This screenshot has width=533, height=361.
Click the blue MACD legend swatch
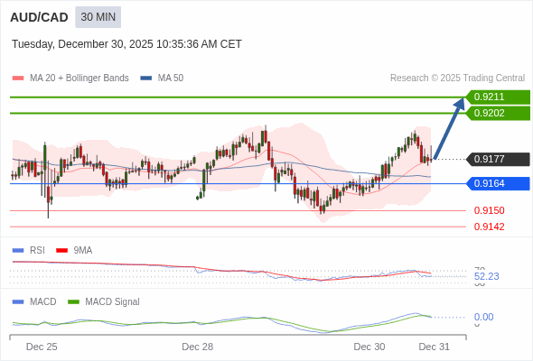(x=18, y=302)
